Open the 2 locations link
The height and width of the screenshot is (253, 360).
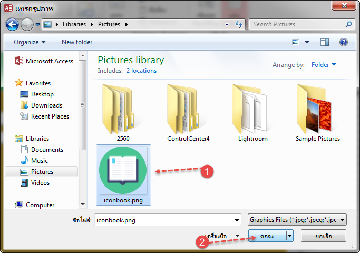click(141, 71)
